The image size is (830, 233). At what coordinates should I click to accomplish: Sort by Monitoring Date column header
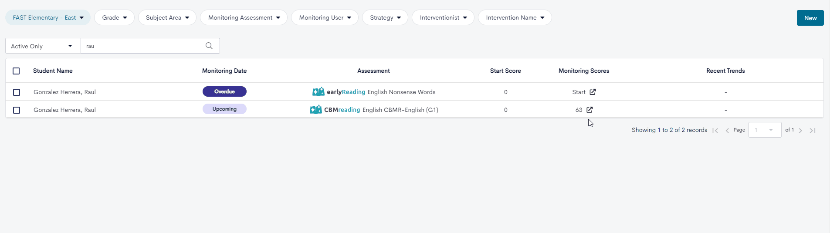point(224,71)
